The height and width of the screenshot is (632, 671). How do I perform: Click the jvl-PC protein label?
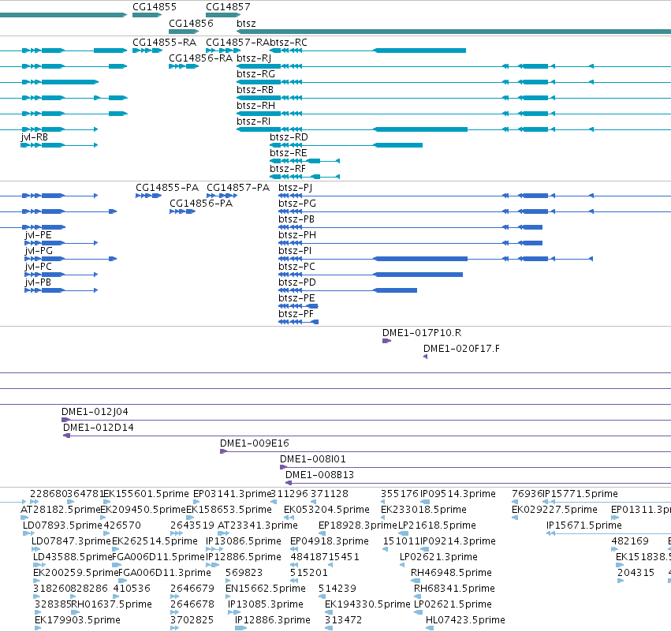38,267
